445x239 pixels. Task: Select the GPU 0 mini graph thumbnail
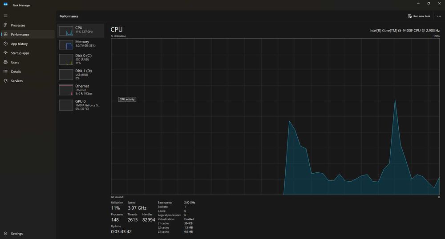pos(66,105)
